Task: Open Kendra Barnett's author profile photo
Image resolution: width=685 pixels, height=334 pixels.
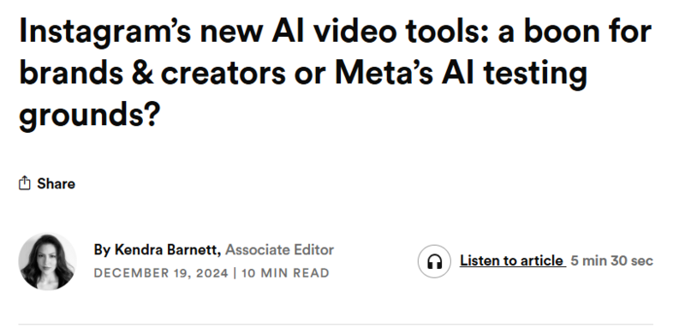Action: [x=47, y=261]
